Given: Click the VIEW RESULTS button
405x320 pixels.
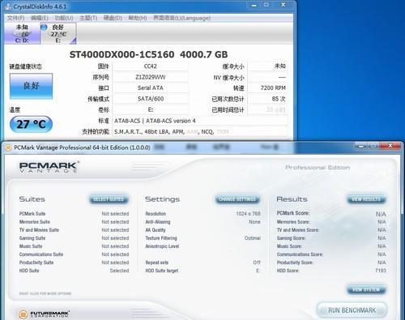Looking at the screenshot, I should 366,199.
